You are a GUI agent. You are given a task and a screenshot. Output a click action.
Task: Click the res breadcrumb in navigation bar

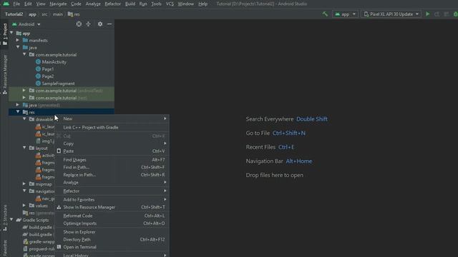(74, 14)
